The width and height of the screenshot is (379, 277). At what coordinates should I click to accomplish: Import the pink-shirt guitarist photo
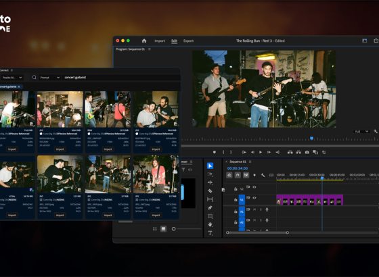coord(156,215)
